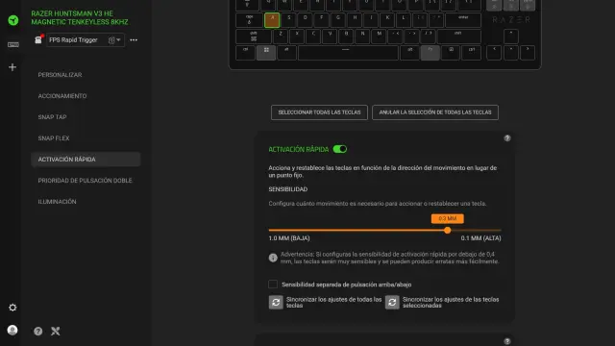Select the Z key on keyboard image
The width and height of the screenshot is (615, 346).
tap(281, 37)
